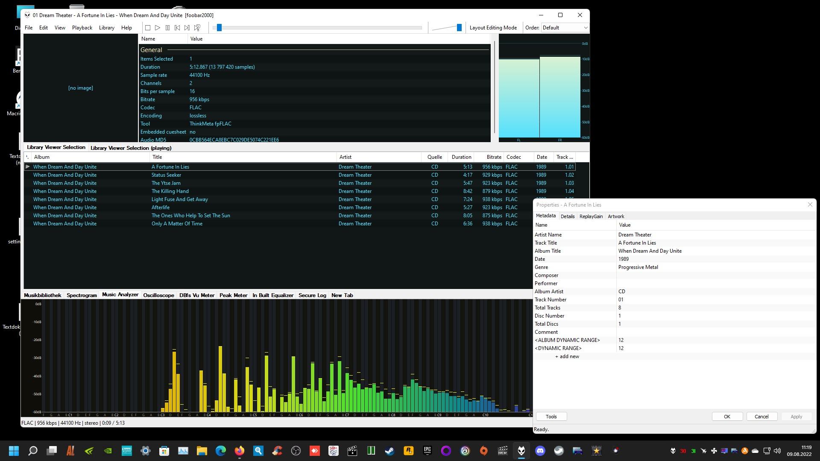Open the Order dropdown menu
This screenshot has width=820, height=461.
coord(565,28)
